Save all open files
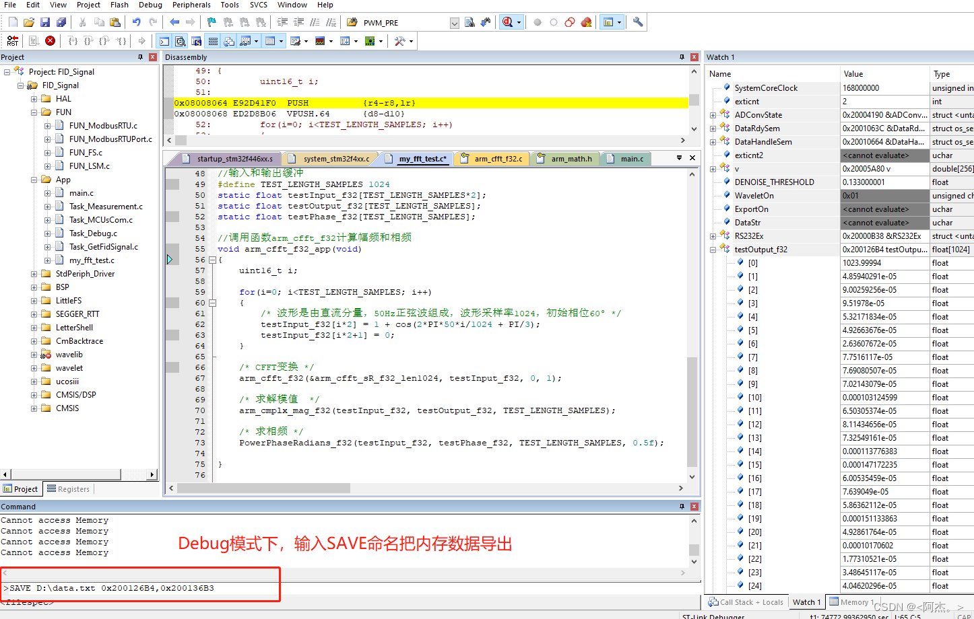This screenshot has height=619, width=974. [61, 22]
